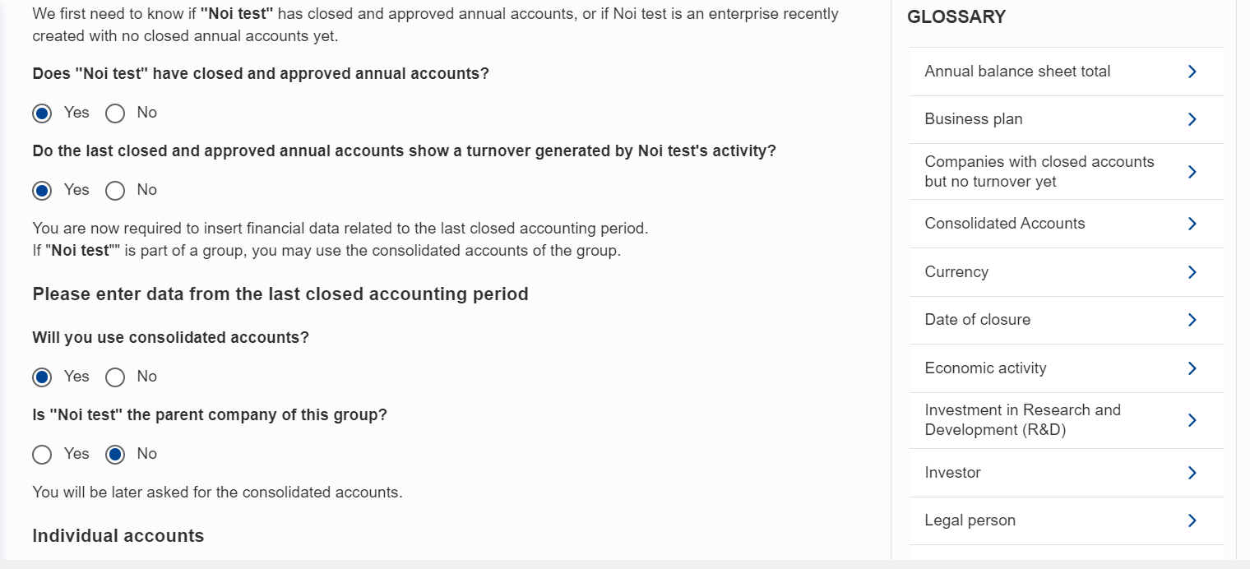Screen dimensions: 1250x569
Task: Select No for closed and approved annual accounts
Action: tap(115, 113)
